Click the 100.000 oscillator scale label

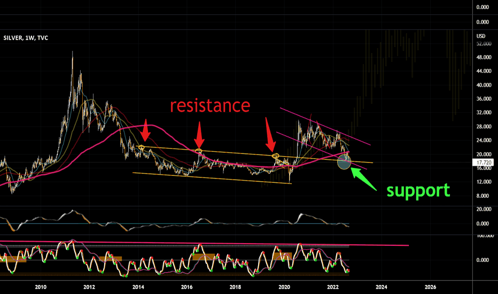pyautogui.click(x=485, y=236)
